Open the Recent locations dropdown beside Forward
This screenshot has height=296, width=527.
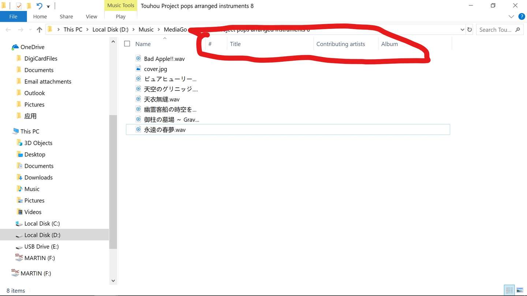coord(30,30)
